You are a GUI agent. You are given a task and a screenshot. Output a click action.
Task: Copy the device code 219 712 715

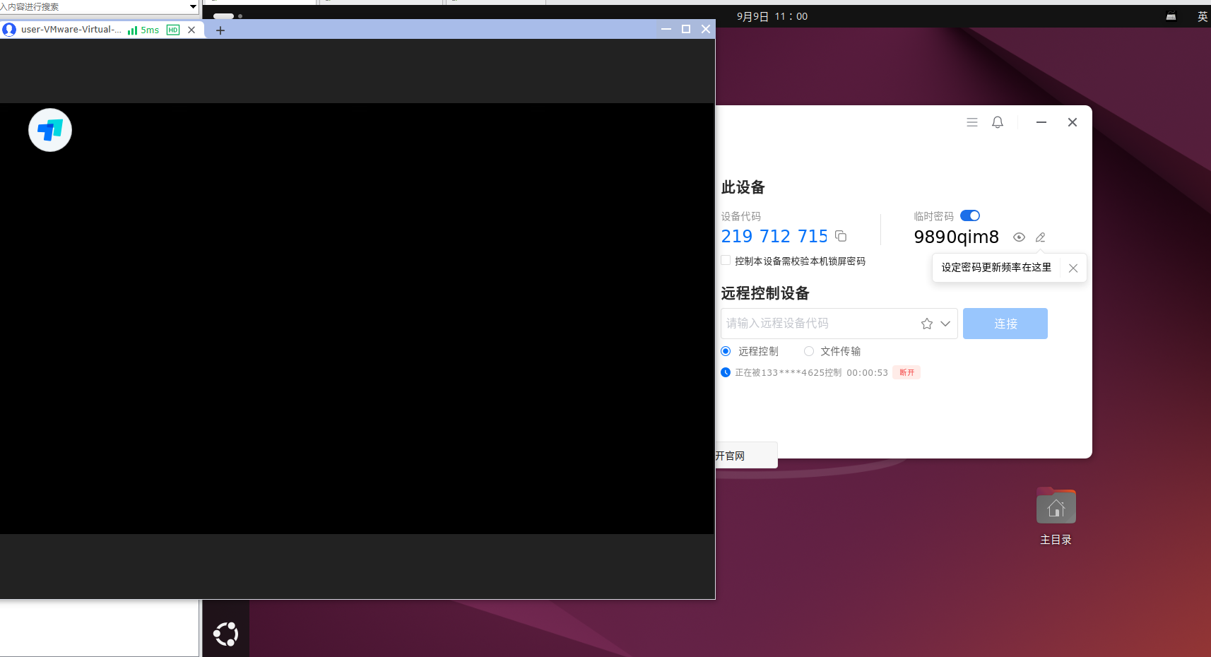tap(841, 236)
